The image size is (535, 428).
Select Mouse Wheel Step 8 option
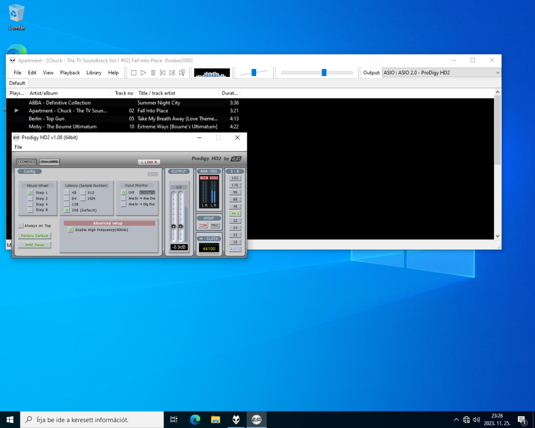(x=30, y=210)
